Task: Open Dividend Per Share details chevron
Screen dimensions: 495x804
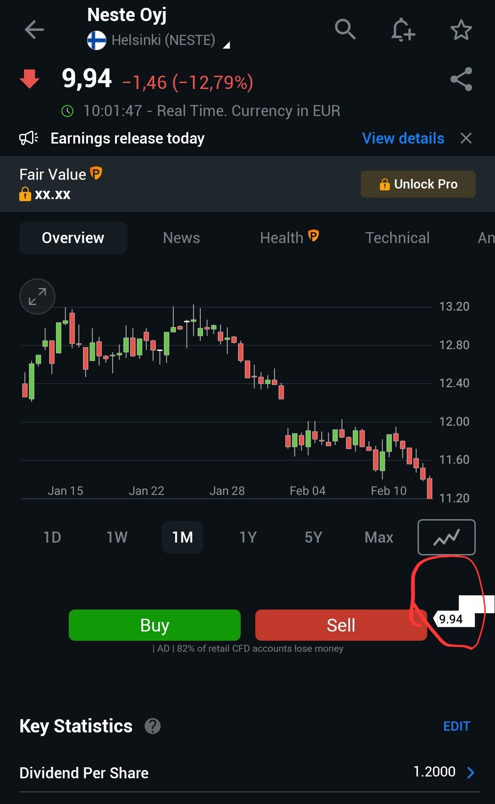Action: tap(471, 773)
